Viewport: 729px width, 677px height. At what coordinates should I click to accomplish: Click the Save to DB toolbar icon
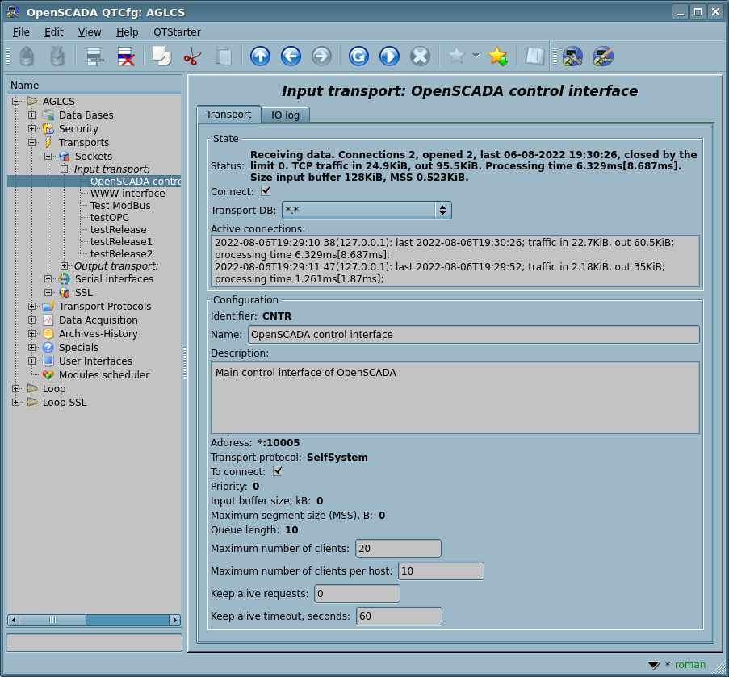[x=57, y=56]
